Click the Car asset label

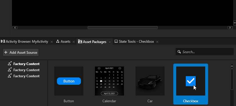coord(150,101)
